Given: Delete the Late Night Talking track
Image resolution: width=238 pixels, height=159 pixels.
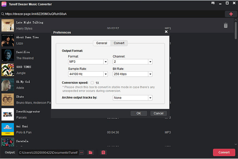Looking at the screenshot, I should point(226,26).
